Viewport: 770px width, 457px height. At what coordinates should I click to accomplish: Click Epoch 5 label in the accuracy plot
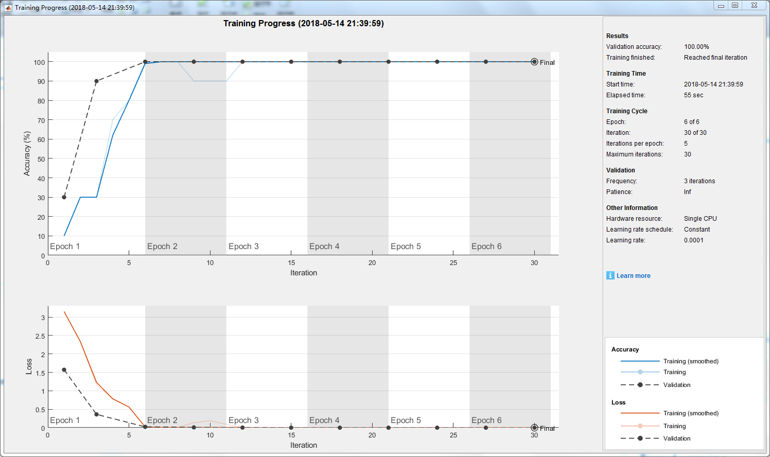tap(406, 247)
